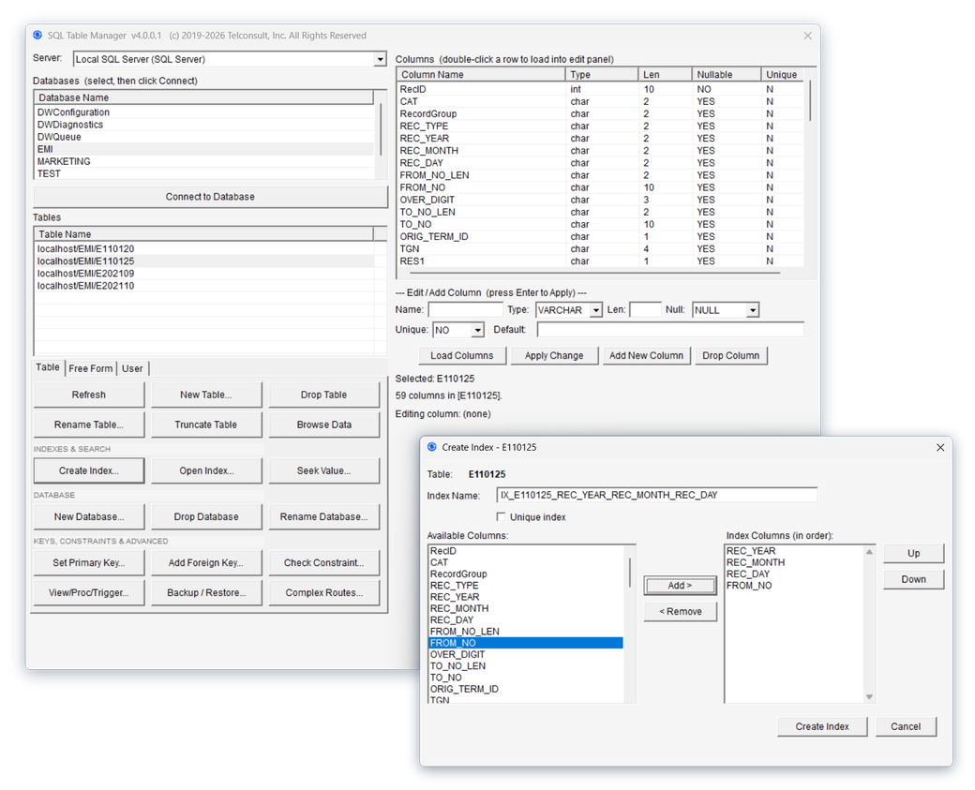Screen dimensions: 975x790
Task: Switch to the Table tab
Action: click(x=48, y=367)
